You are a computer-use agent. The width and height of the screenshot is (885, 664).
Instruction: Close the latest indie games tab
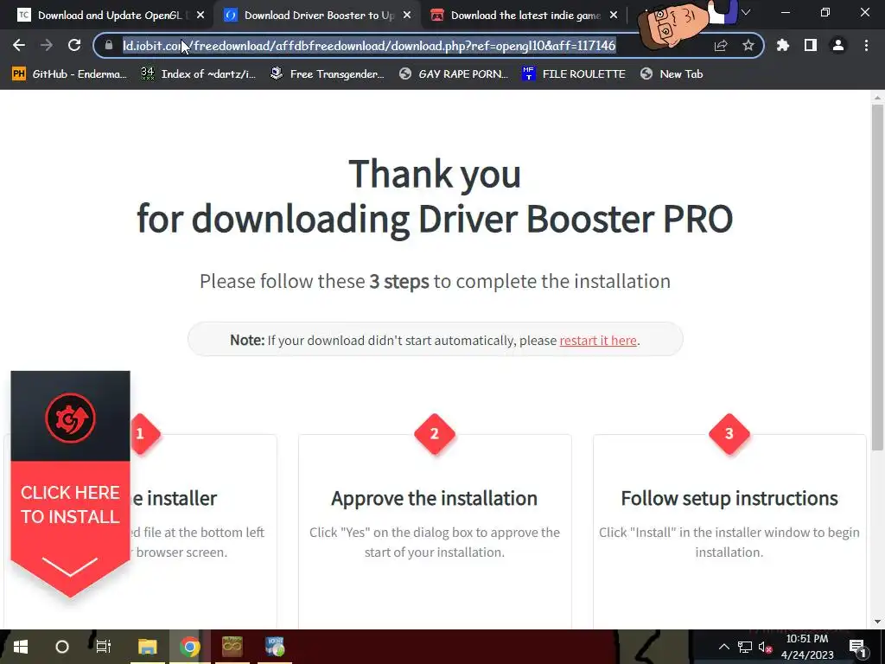click(614, 16)
